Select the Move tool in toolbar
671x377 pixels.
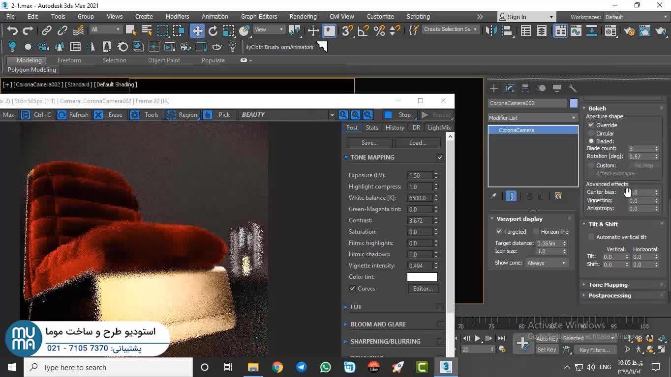pos(197,31)
